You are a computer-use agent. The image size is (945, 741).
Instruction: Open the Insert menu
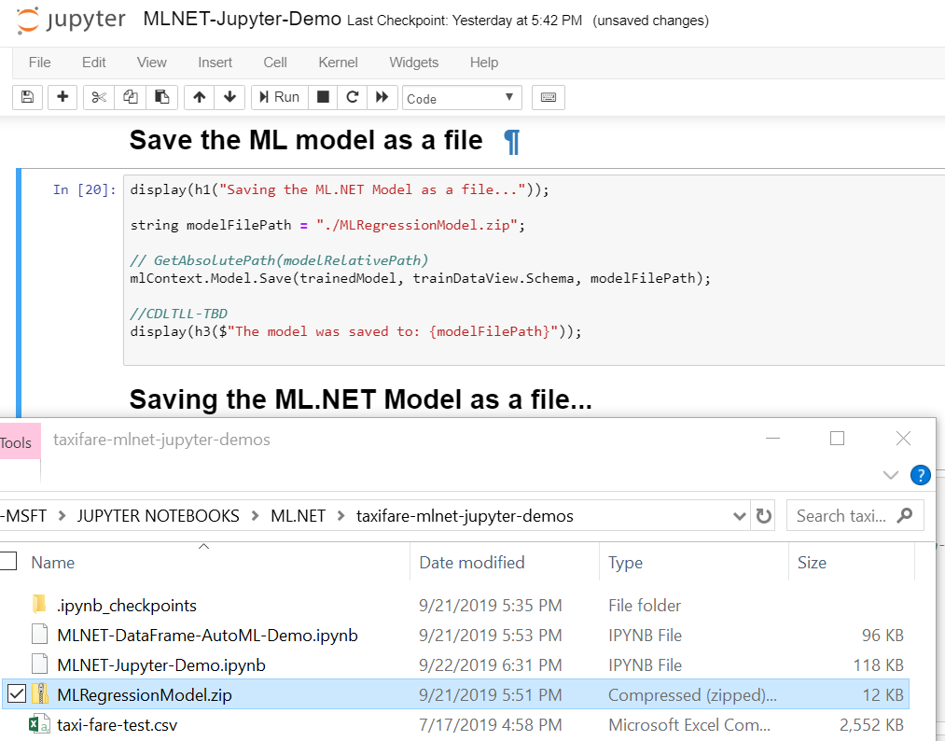tap(215, 63)
